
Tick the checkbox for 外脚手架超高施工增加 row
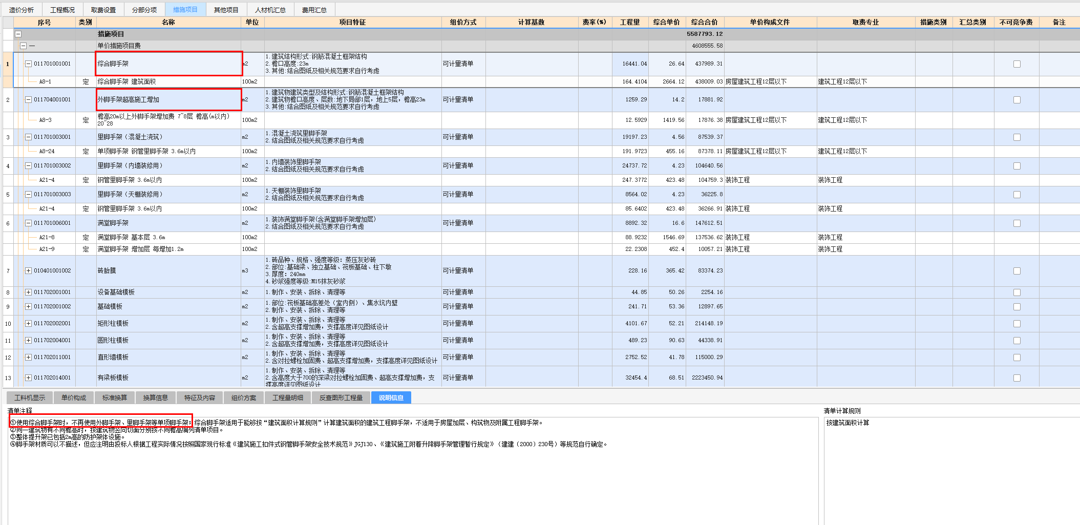coord(1017,100)
